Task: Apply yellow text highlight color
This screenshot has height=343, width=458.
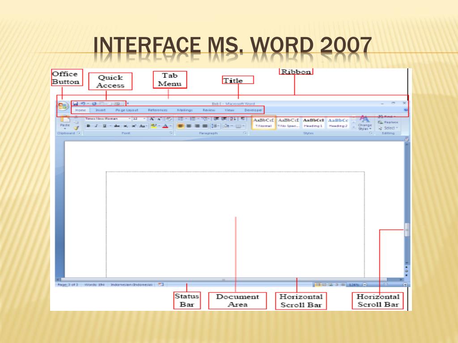Action: click(154, 126)
